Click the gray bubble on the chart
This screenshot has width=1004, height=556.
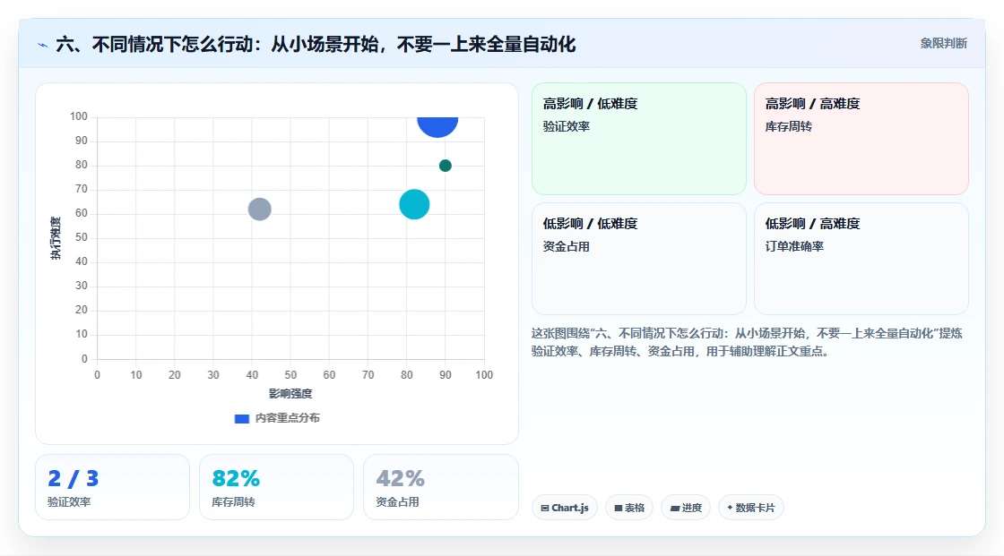[259, 209]
